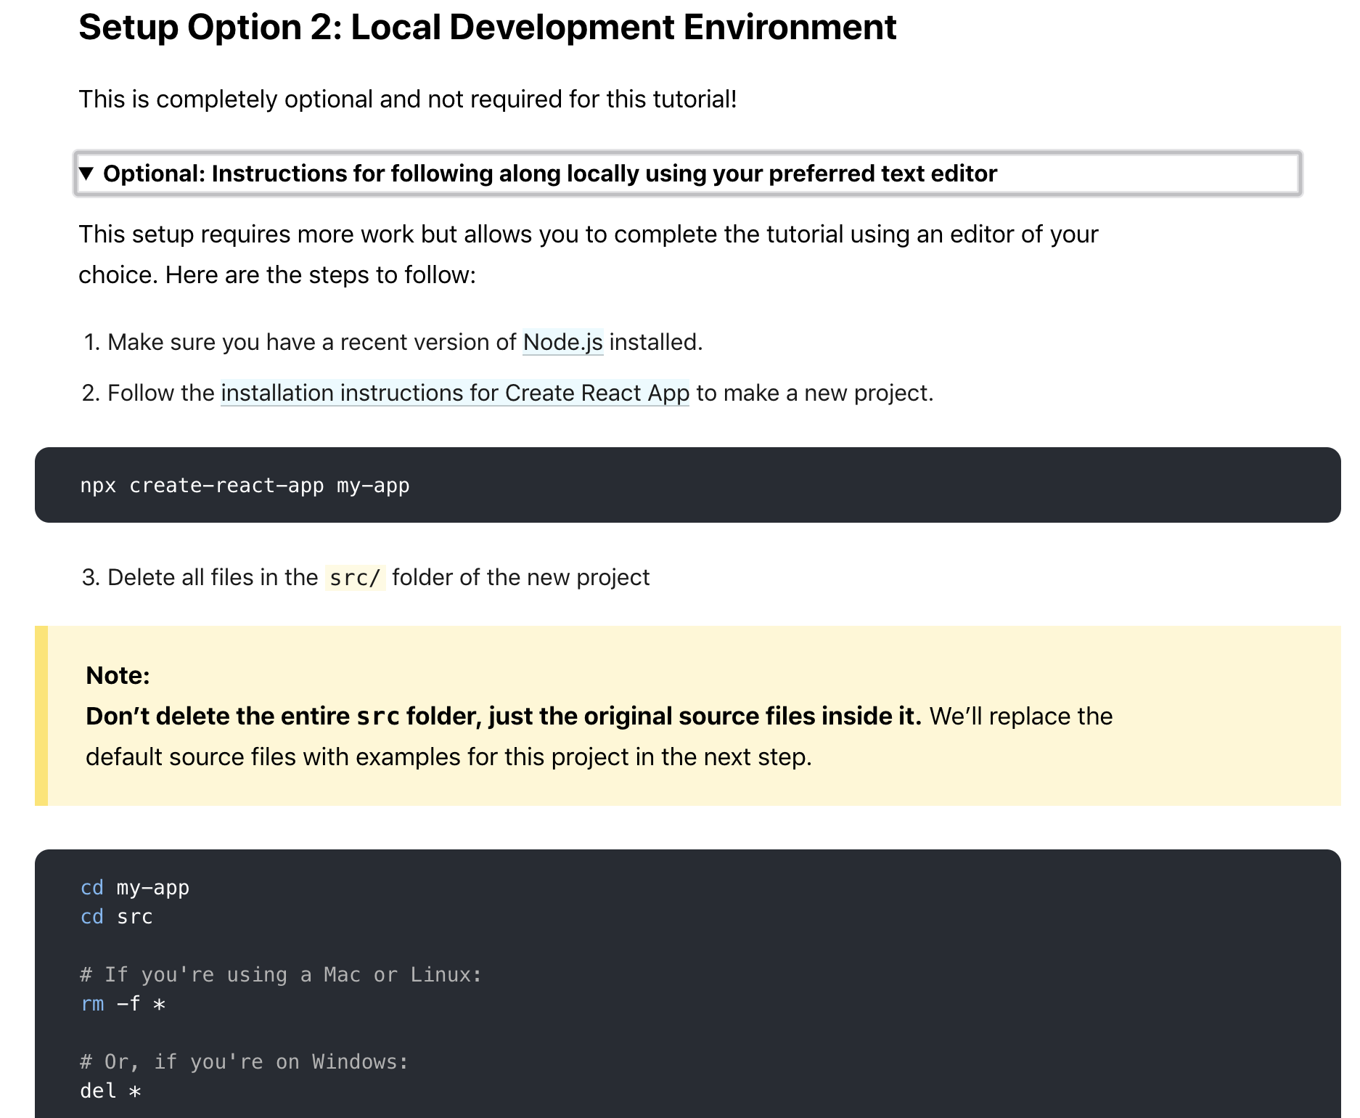Image resolution: width=1360 pixels, height=1118 pixels.
Task: Click the Setup Option 2 heading
Action: [x=488, y=28]
